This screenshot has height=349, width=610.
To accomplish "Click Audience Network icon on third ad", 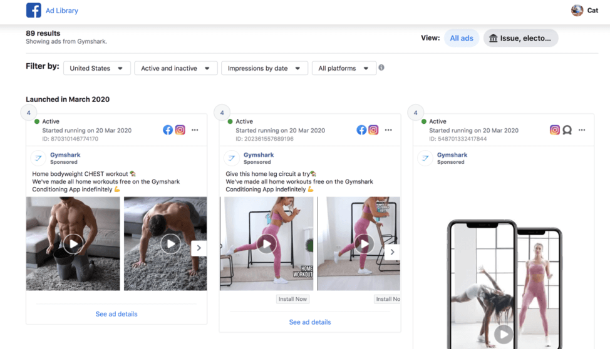I will (x=567, y=130).
